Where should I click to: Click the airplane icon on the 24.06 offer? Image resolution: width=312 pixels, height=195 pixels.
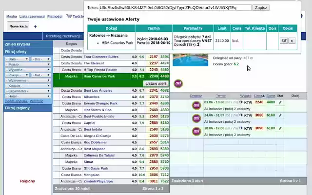pyautogui.click(x=241, y=115)
